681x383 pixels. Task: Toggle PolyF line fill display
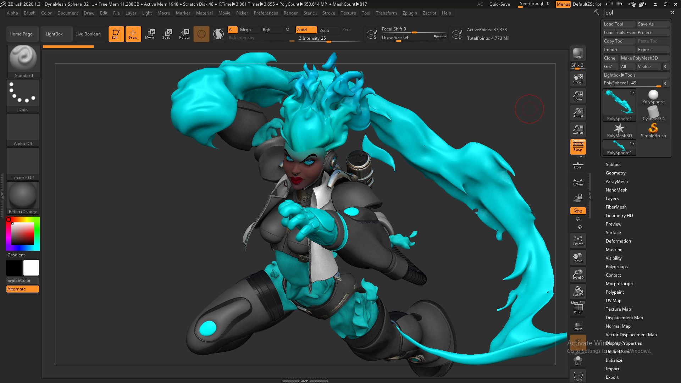[578, 308]
